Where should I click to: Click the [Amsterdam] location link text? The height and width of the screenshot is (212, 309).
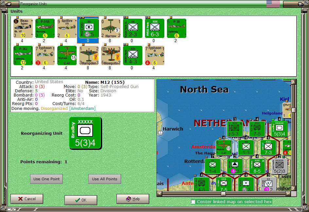(x=82, y=109)
